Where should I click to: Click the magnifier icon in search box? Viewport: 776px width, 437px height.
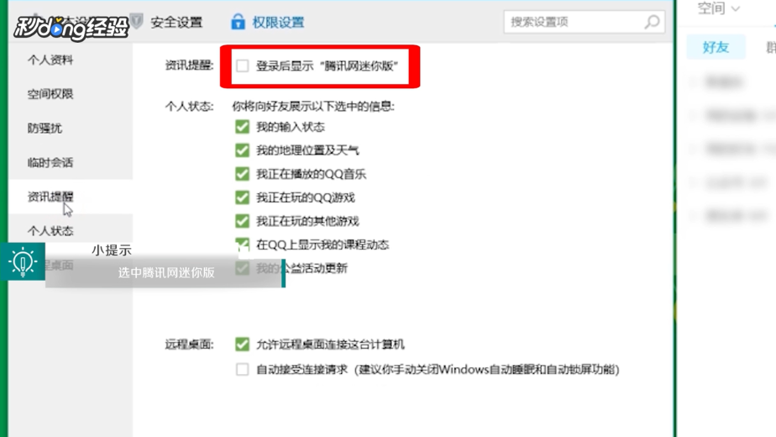[653, 22]
